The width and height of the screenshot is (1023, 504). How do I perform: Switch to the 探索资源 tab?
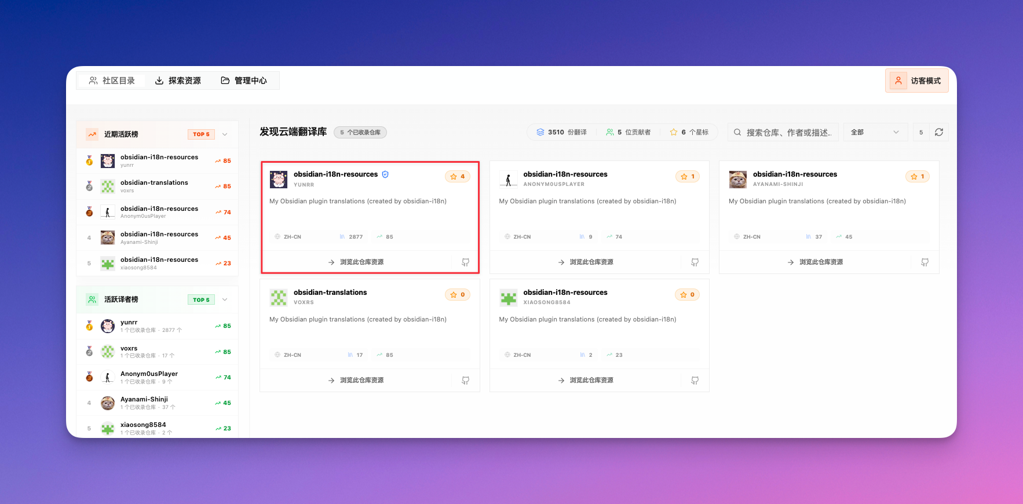pos(178,81)
